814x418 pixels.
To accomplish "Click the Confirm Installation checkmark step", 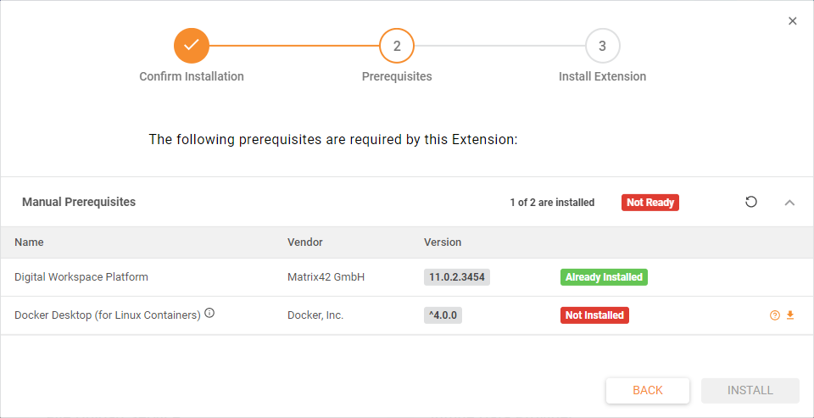I will point(192,46).
